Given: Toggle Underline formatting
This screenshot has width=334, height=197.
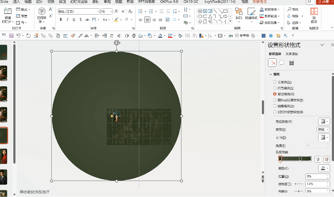Looking at the screenshot, I should [x=74, y=19].
